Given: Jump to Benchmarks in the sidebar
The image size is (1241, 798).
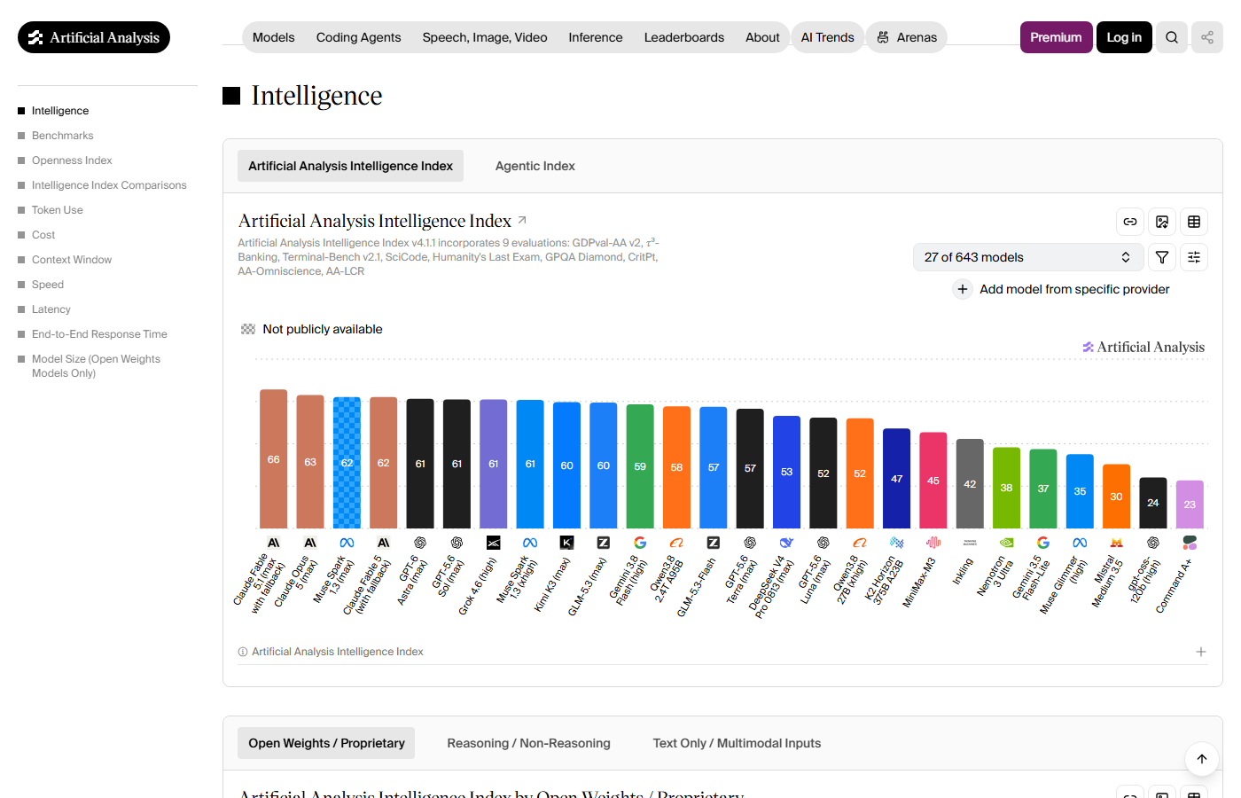Looking at the screenshot, I should (62, 136).
